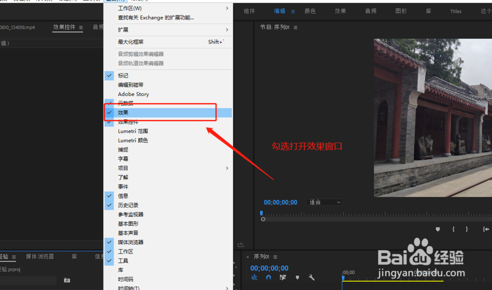Screen dimensions: 492x290
Task: Uncheck 信息 in the Window menu
Action: [168, 196]
